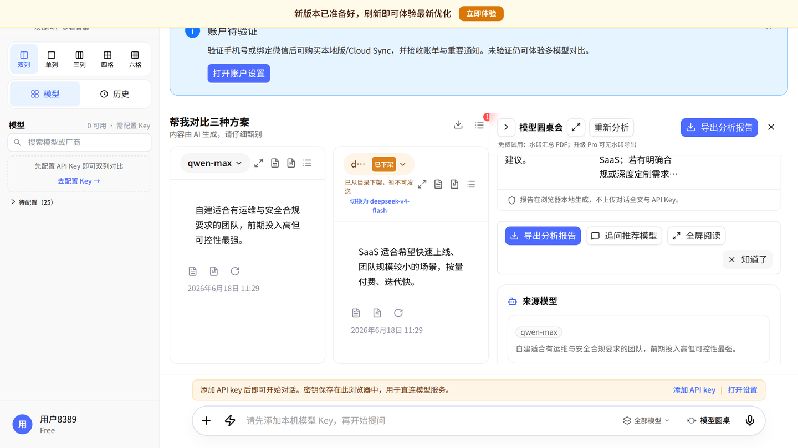This screenshot has height=448, width=798.
Task: Regenerate the SaaS reply
Action: 398,313
